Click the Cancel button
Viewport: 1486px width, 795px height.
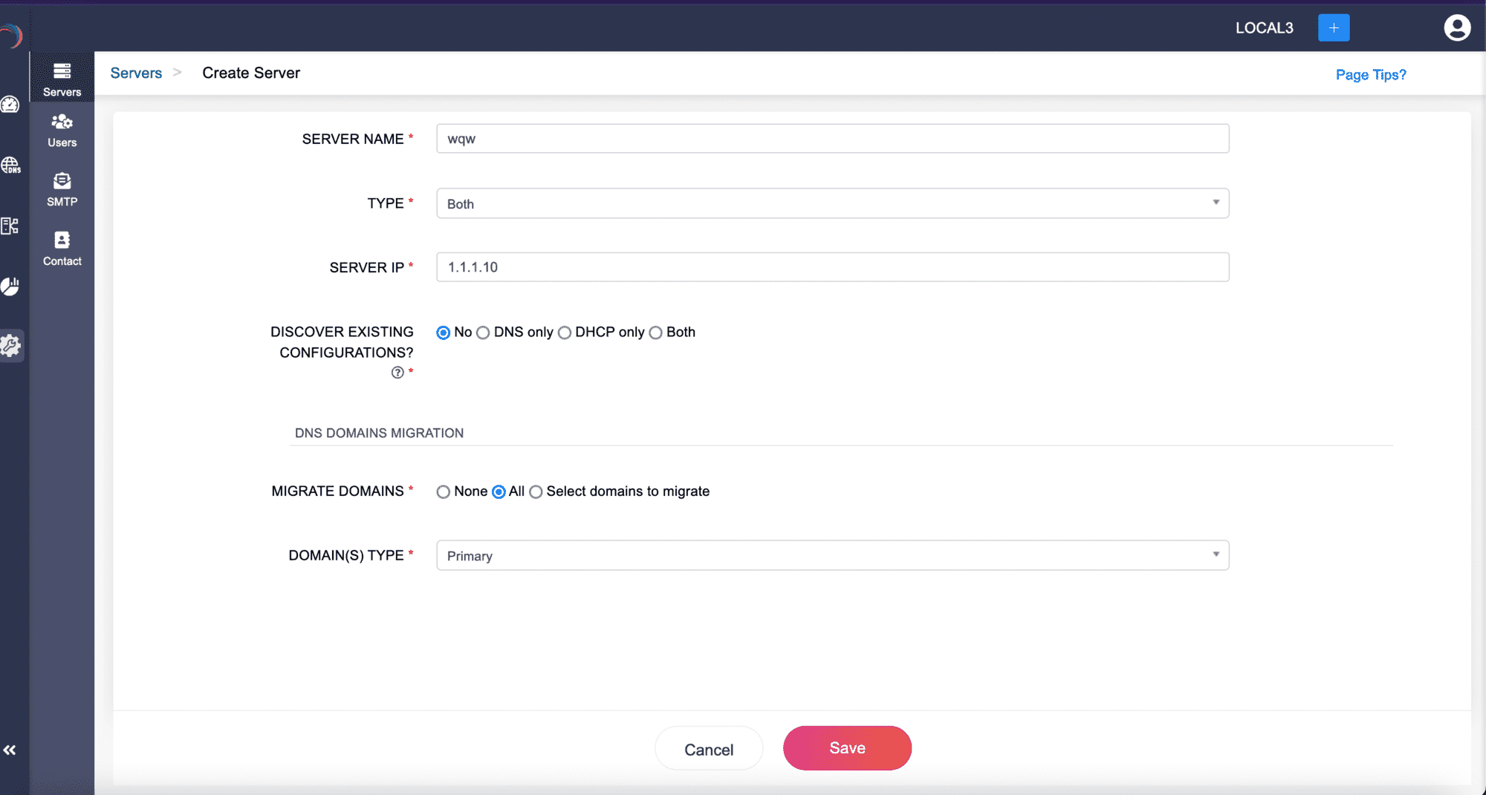709,749
